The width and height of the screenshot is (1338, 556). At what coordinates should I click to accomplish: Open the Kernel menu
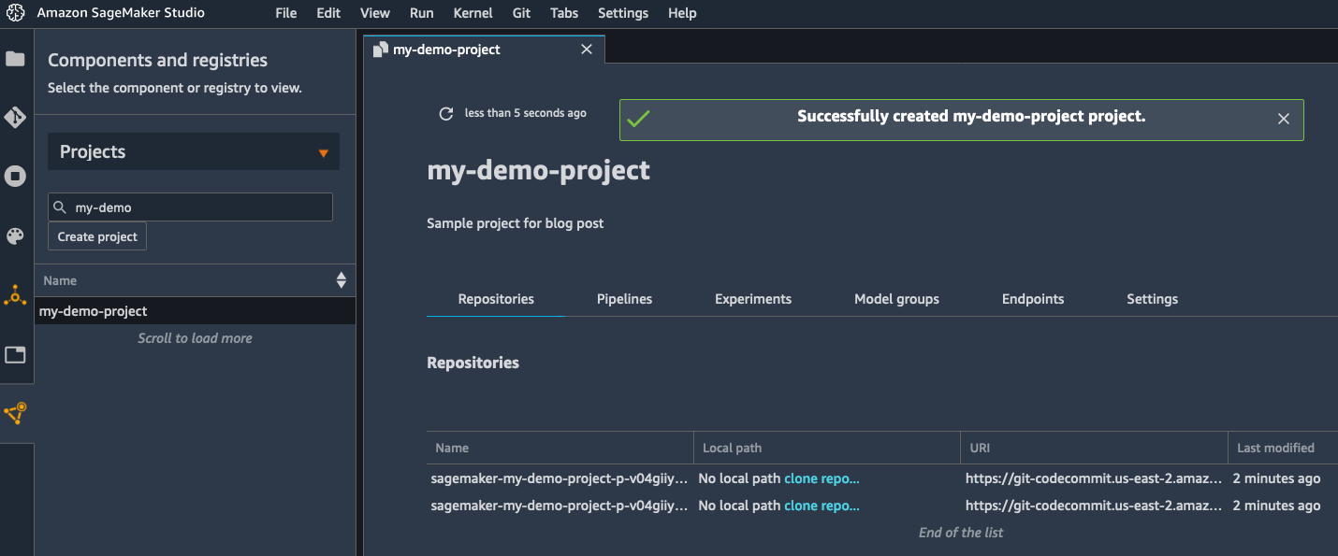473,13
